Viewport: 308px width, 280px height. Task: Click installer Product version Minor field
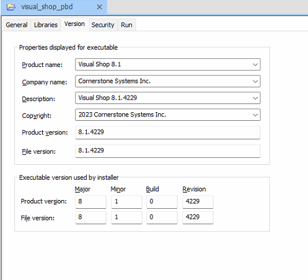pyautogui.click(x=126, y=201)
